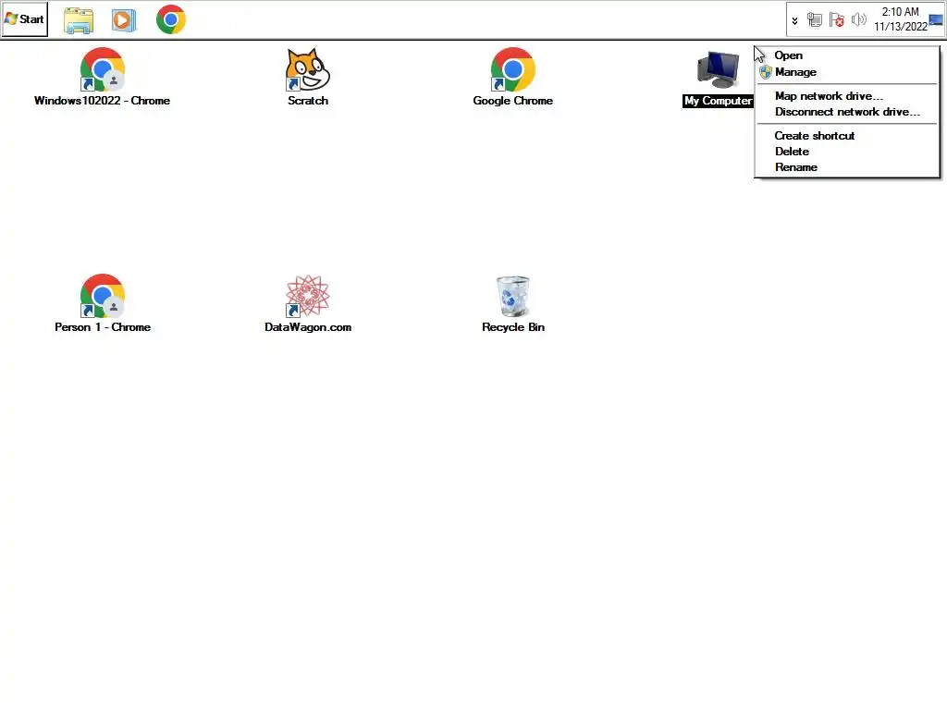Click the shield icon beside Manage

766,72
